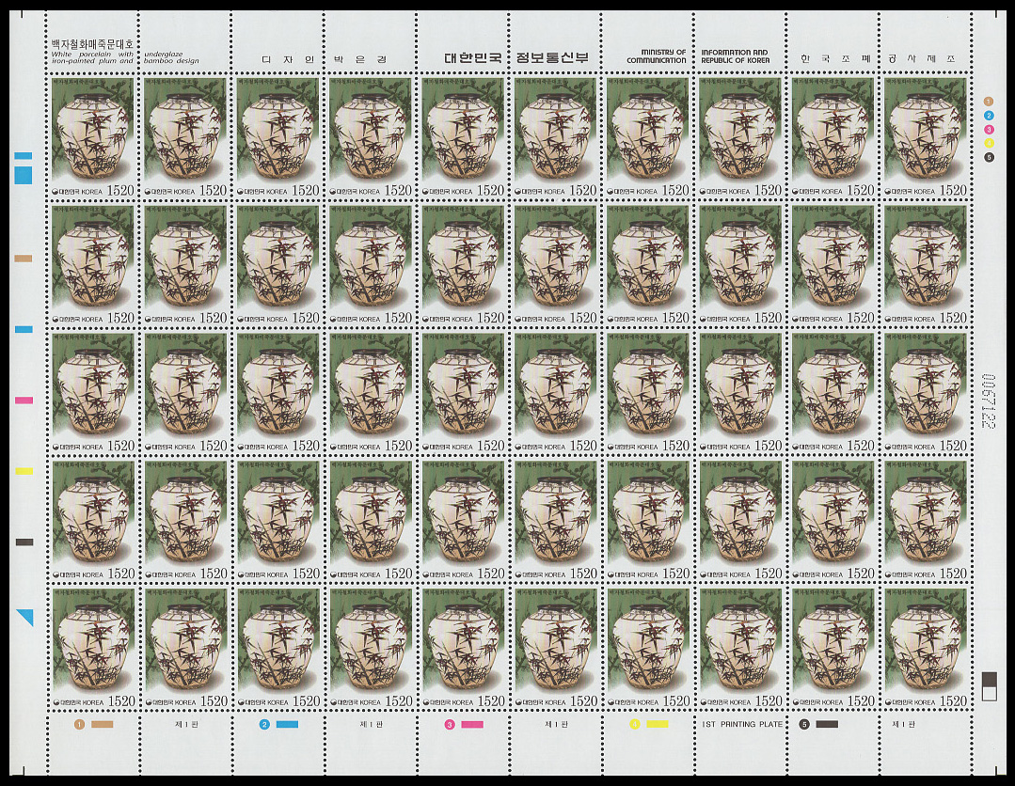Click black circle 5 in the bottom margin
1015x786 pixels.
pos(804,725)
